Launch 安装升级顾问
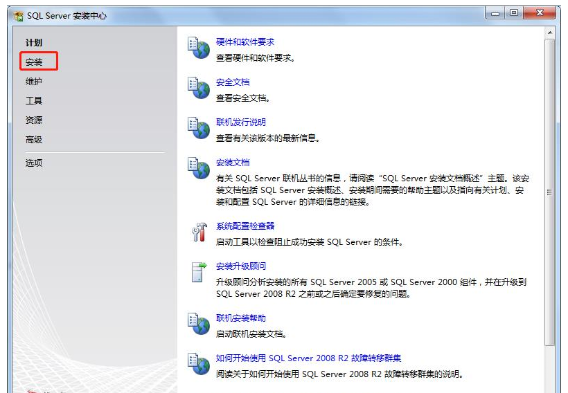This screenshot has height=393, width=568. click(241, 266)
